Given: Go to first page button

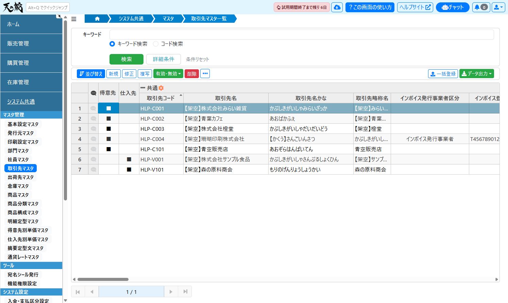Looking at the screenshot, I should tap(78, 292).
